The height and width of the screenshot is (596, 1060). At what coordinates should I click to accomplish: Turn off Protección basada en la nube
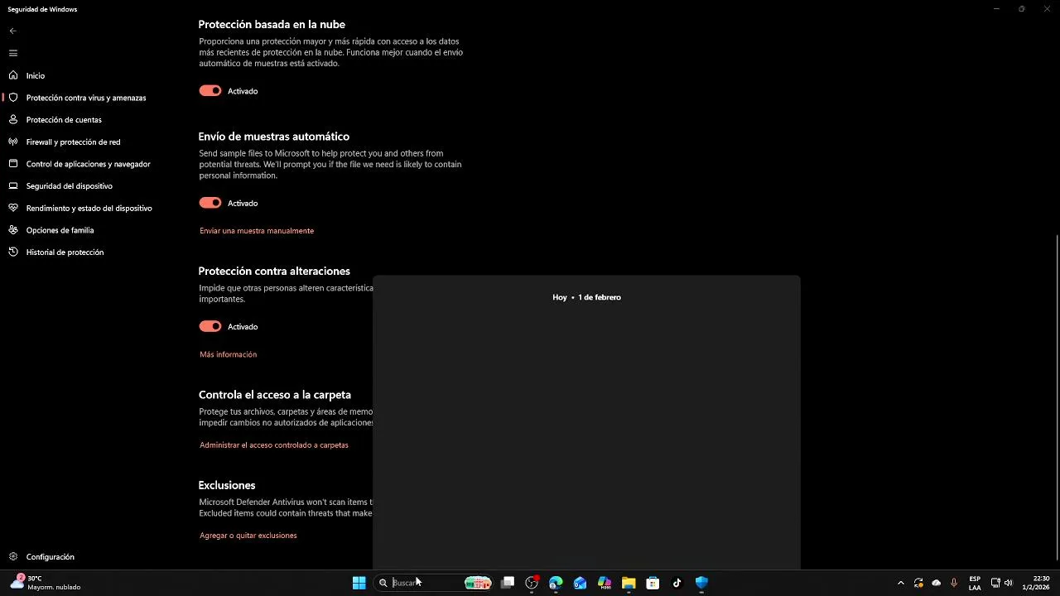pyautogui.click(x=210, y=91)
